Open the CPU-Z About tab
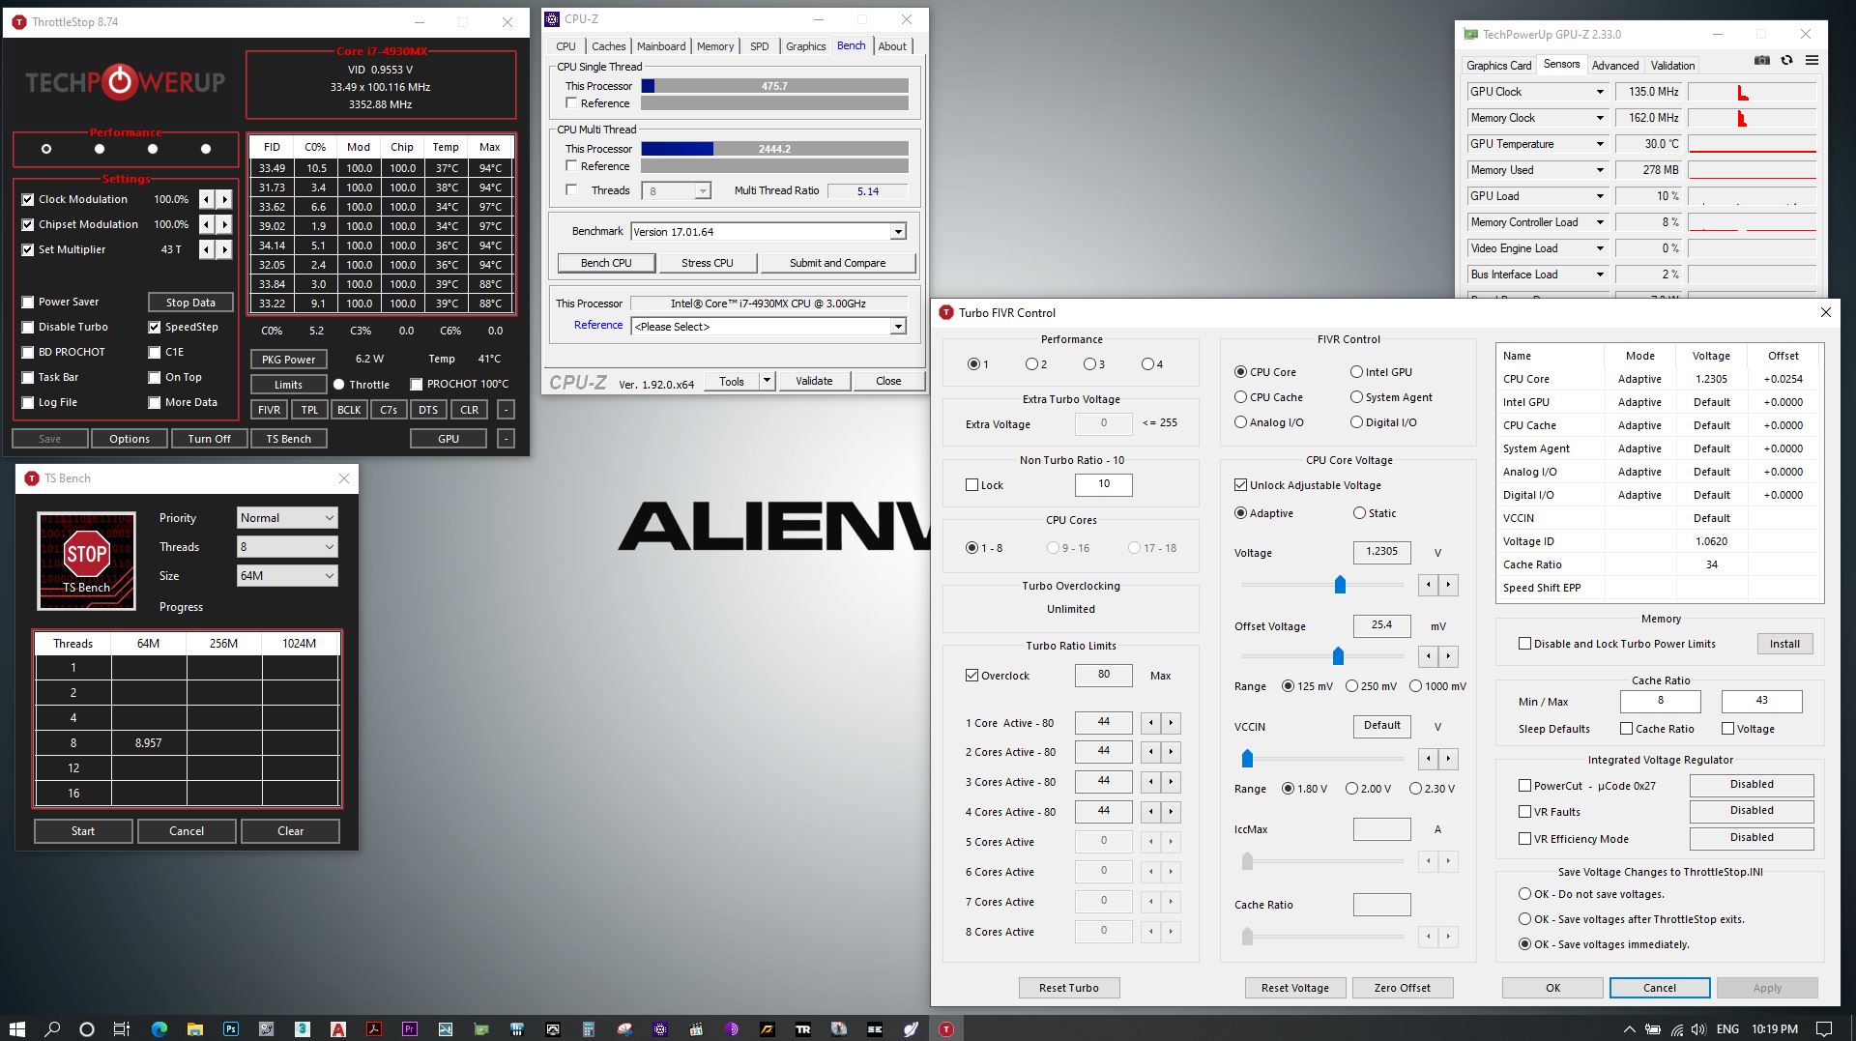The width and height of the screenshot is (1856, 1041). 892,46
